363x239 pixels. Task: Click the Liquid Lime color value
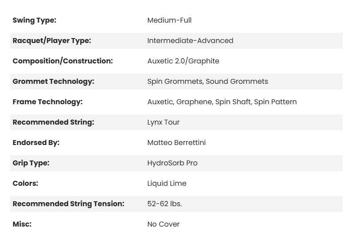point(167,184)
